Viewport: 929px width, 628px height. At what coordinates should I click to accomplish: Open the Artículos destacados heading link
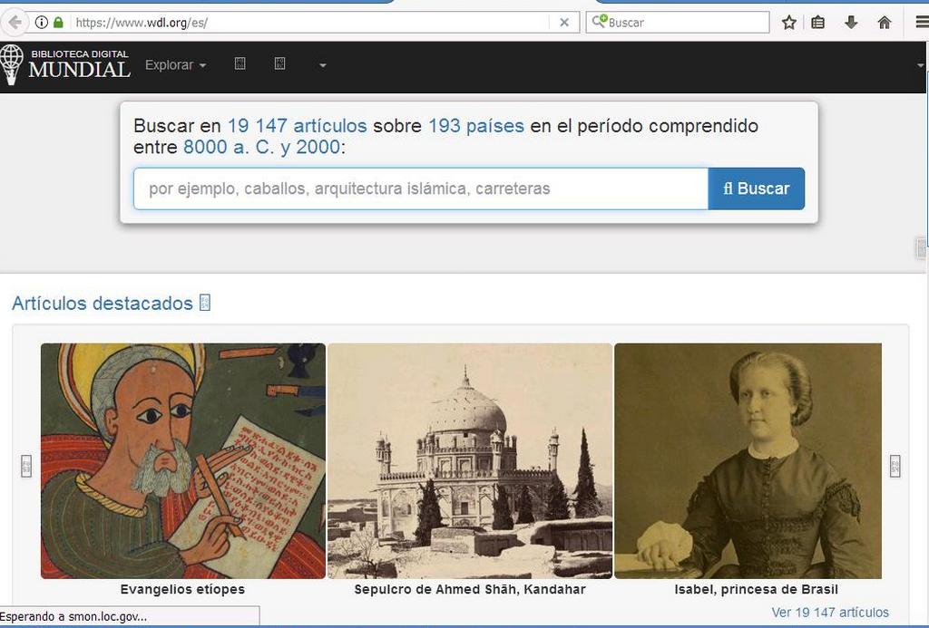click(x=103, y=303)
